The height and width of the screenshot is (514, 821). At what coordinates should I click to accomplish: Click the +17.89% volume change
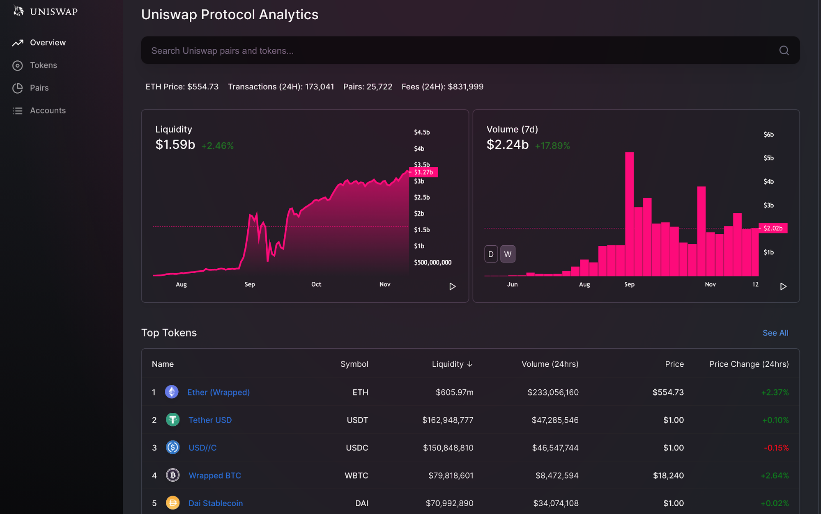(x=552, y=146)
